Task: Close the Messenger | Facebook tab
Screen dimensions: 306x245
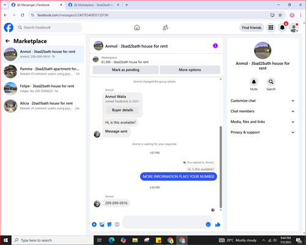Action: (x=61, y=5)
